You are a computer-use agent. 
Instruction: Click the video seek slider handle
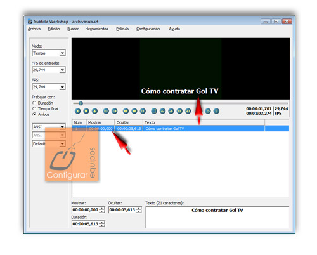pyautogui.click(x=81, y=103)
